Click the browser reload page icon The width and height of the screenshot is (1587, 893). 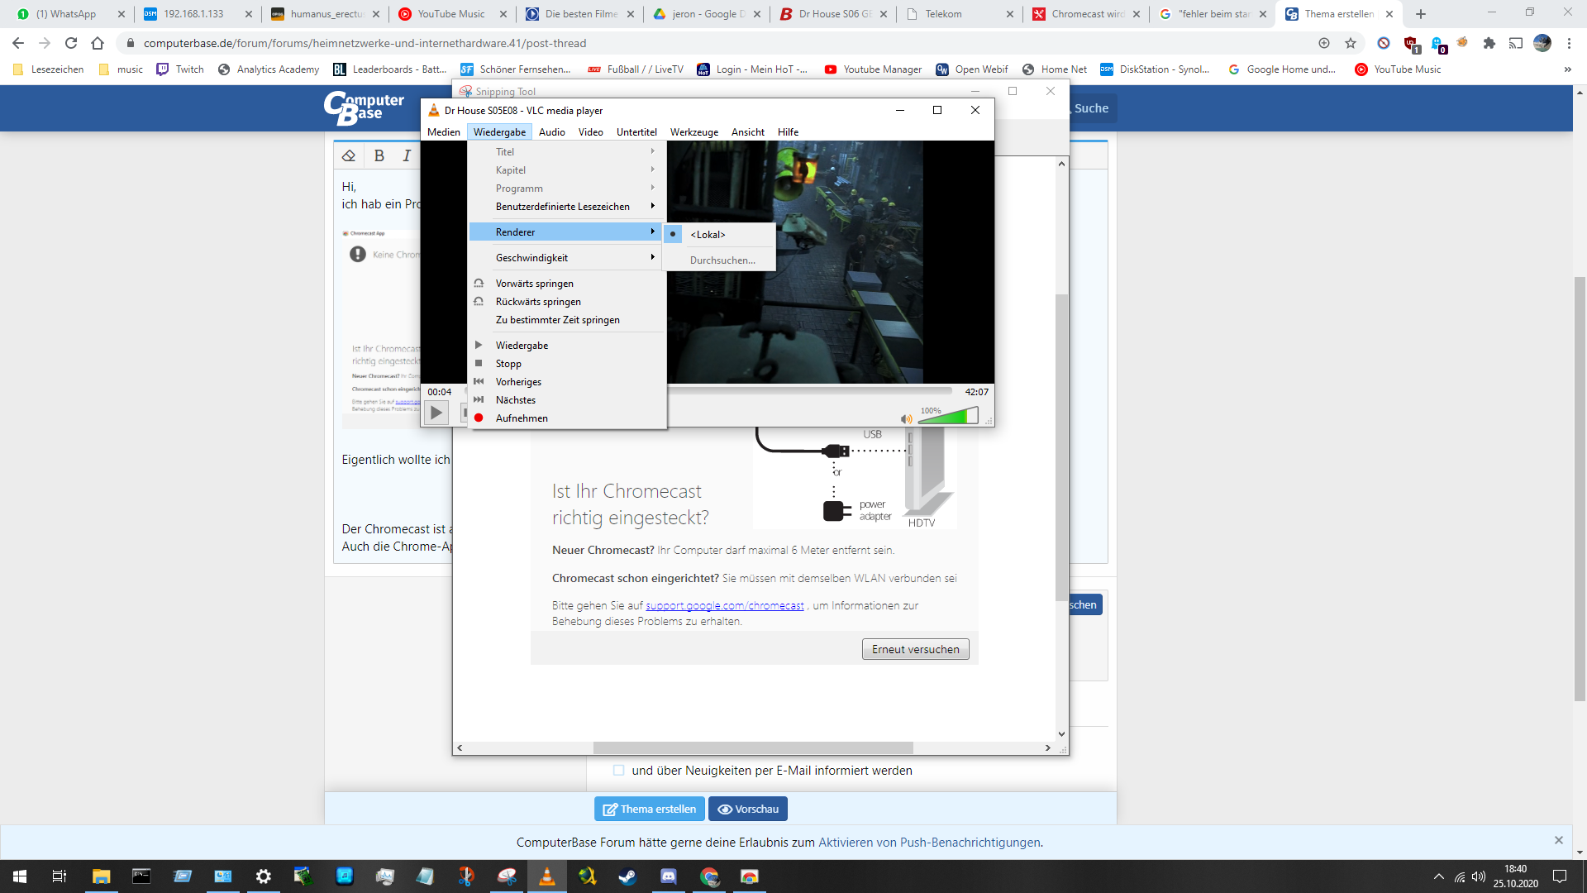71,43
